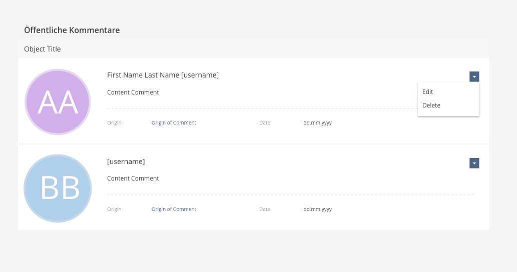Viewport: 517px width, 272px height.
Task: Click the Origin label in first comment
Action: [x=114, y=123]
